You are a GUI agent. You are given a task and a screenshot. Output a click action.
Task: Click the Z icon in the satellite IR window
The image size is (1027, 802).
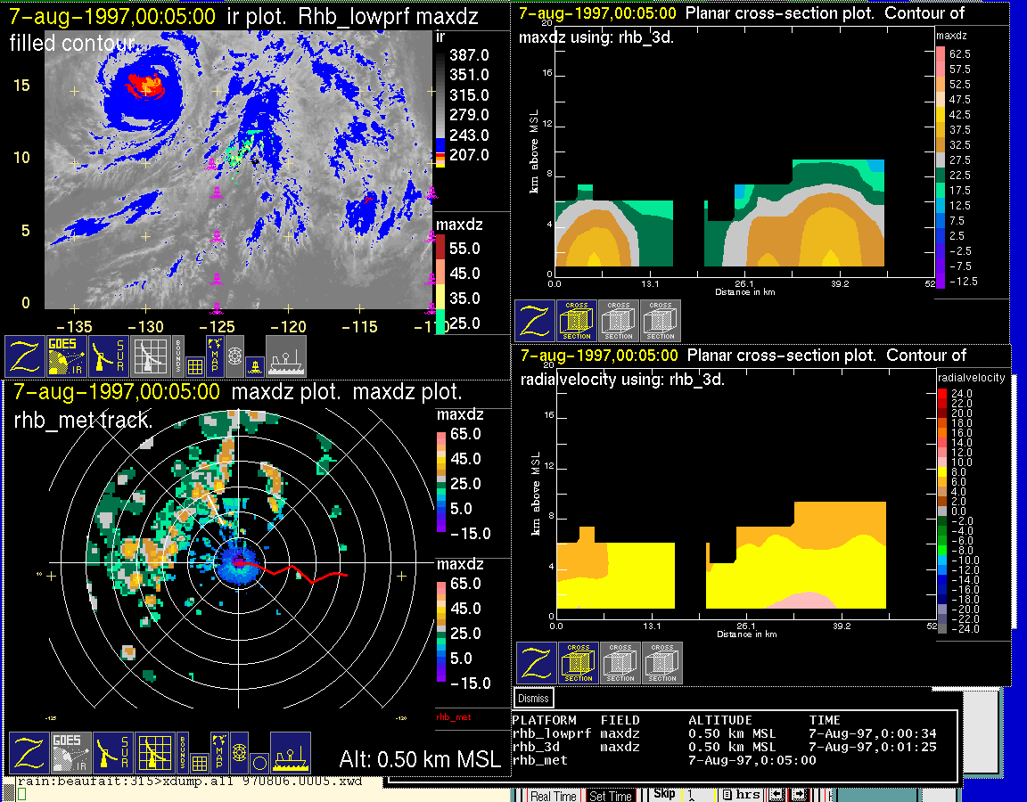pyautogui.click(x=22, y=356)
